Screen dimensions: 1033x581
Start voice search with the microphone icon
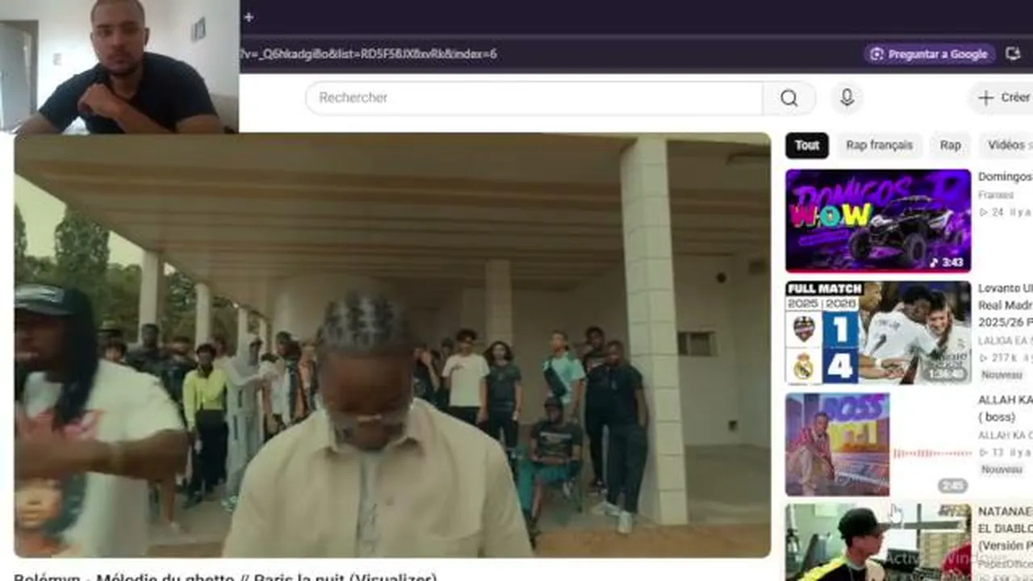pos(847,98)
